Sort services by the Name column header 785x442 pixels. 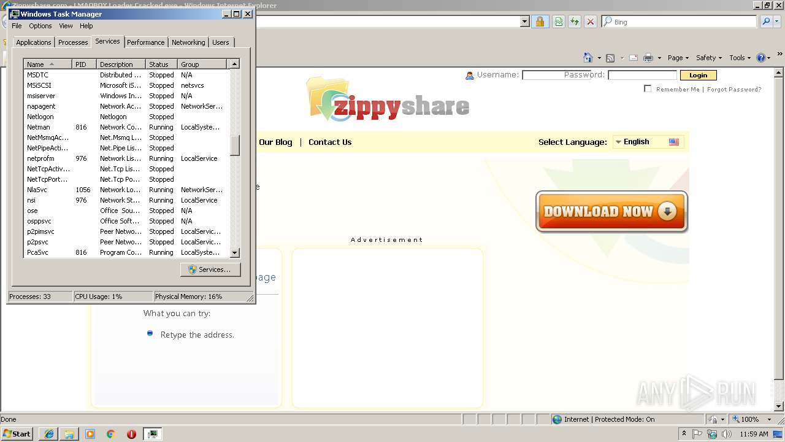click(48, 64)
